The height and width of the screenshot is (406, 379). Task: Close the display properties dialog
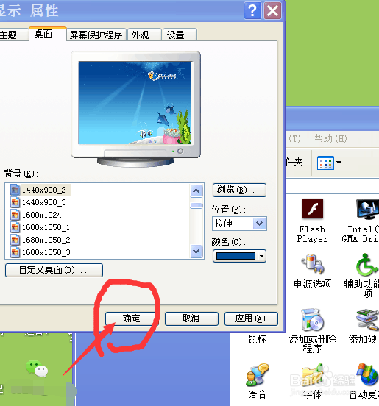coord(272,11)
